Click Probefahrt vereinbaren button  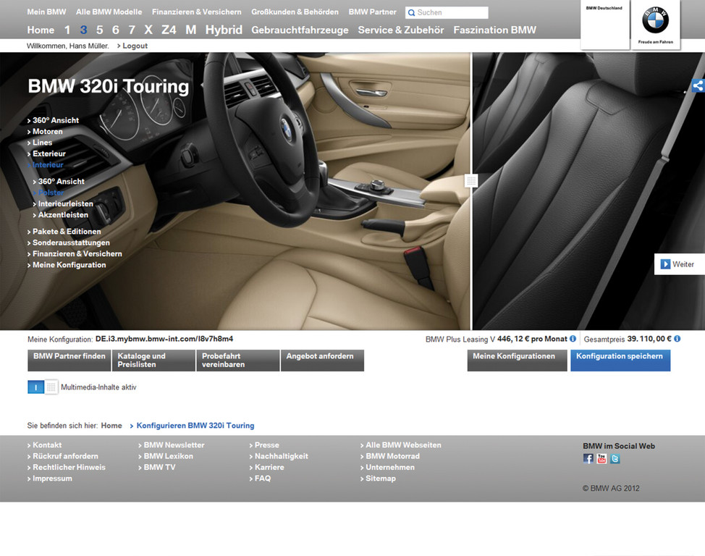[x=238, y=361]
